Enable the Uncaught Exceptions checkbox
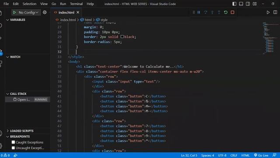Image resolution: width=280 pixels, height=158 pixels. (13, 148)
